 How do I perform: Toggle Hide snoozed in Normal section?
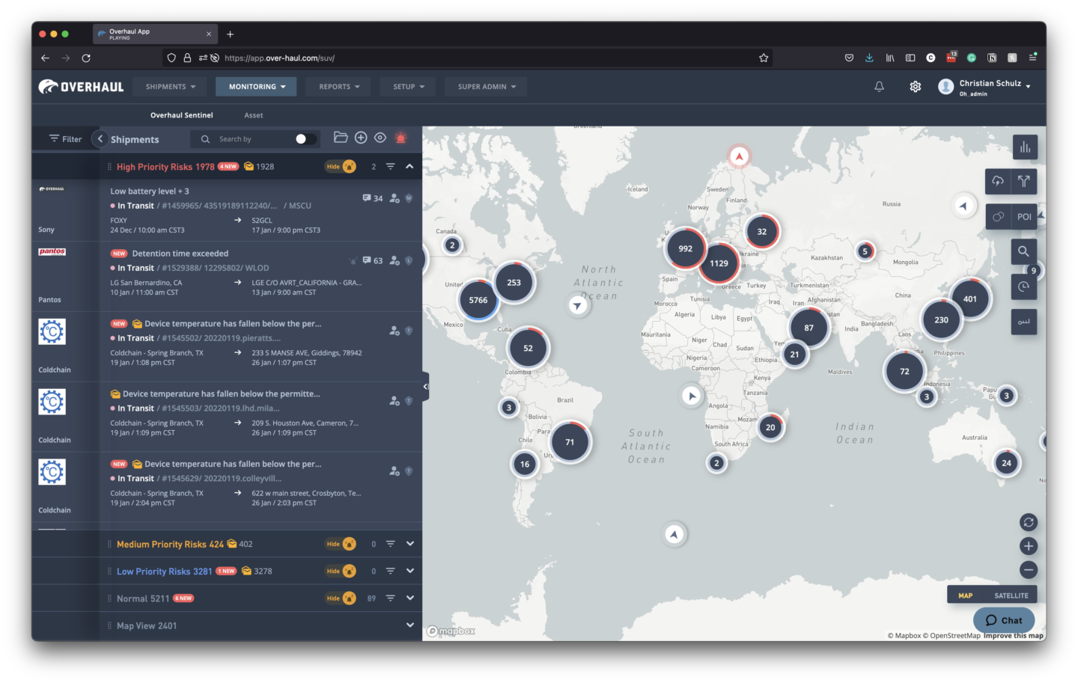point(341,598)
